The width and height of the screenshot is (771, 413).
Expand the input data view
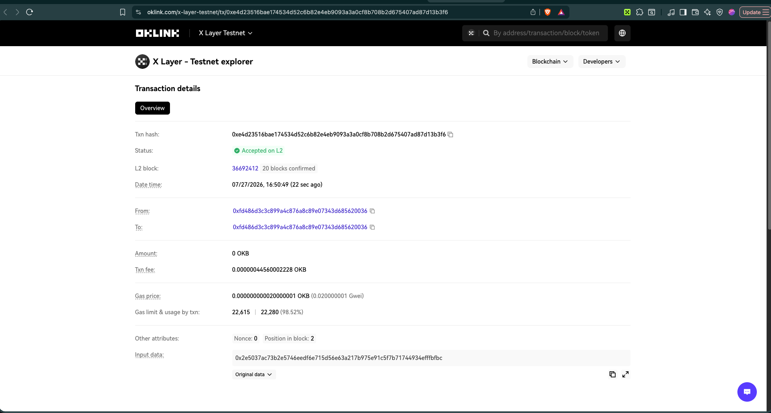pyautogui.click(x=625, y=375)
